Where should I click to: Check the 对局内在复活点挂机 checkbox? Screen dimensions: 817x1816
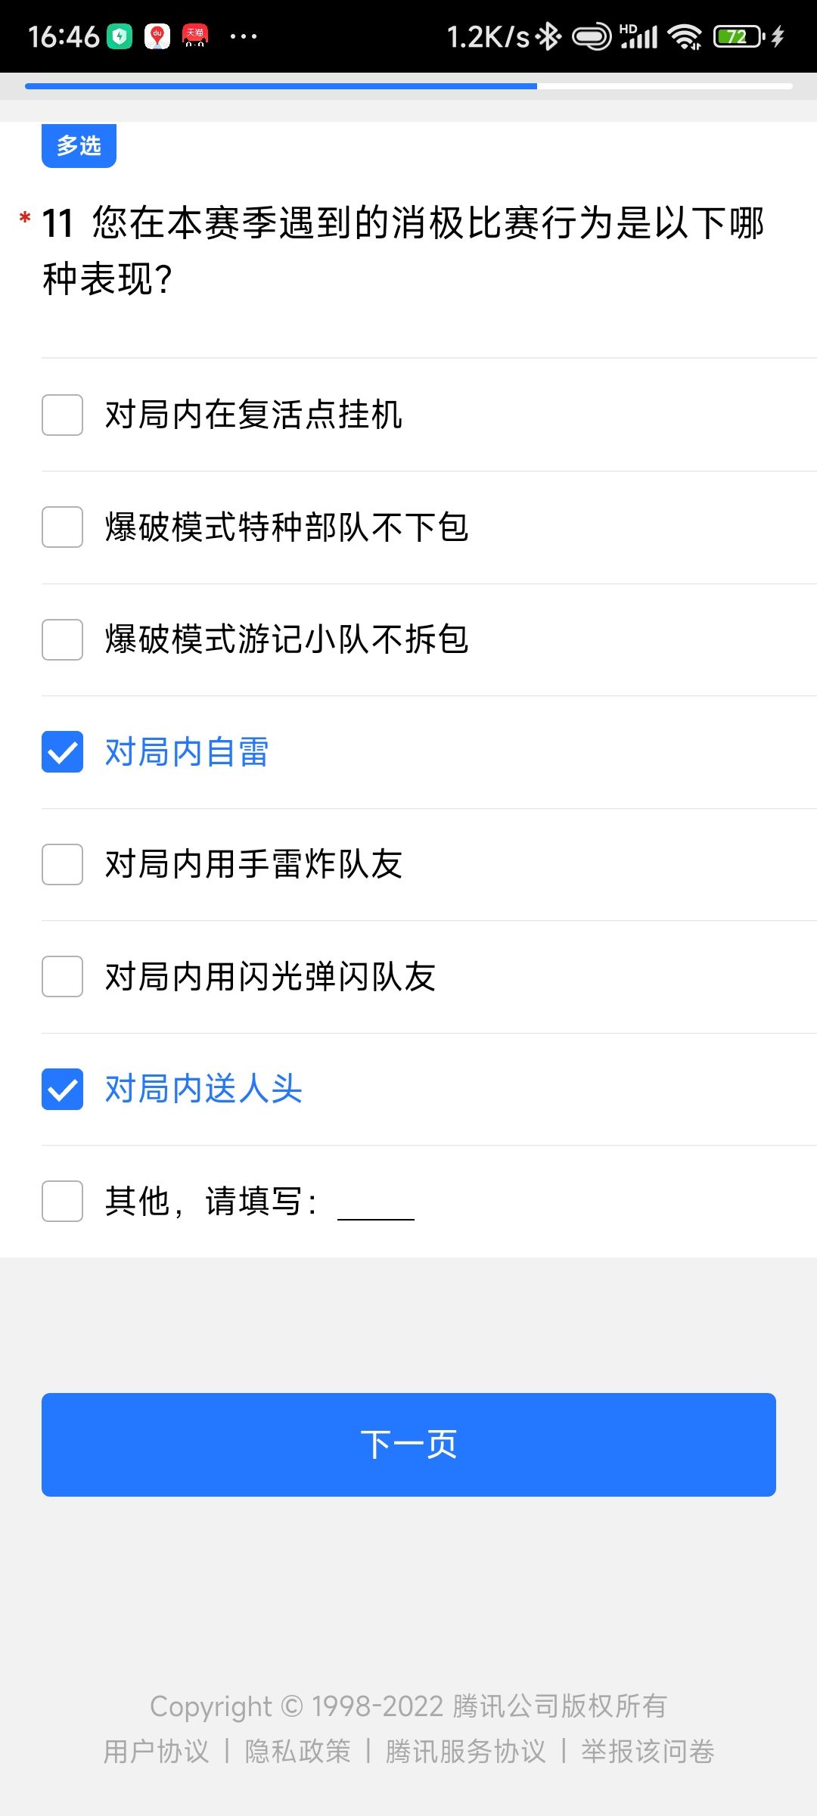click(x=62, y=415)
